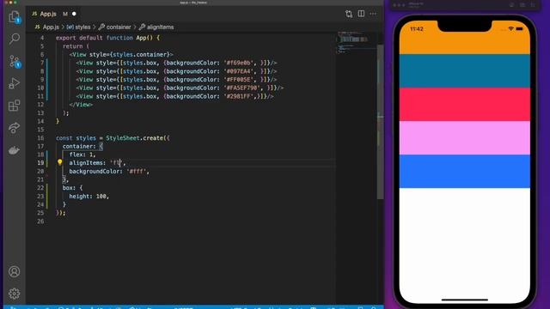Open the Source Control view
Screen dimensions: 550x309
(14, 61)
